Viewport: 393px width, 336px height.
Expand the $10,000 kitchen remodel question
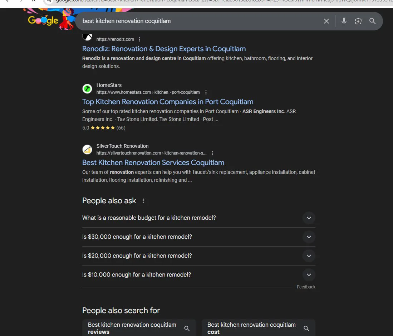tap(199, 275)
